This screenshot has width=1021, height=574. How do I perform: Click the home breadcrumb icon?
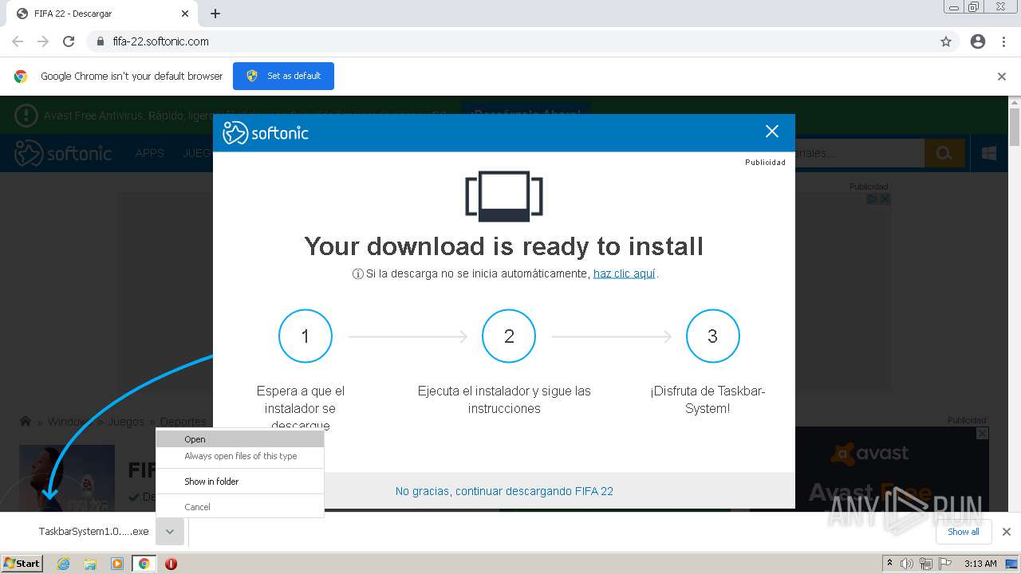26,421
